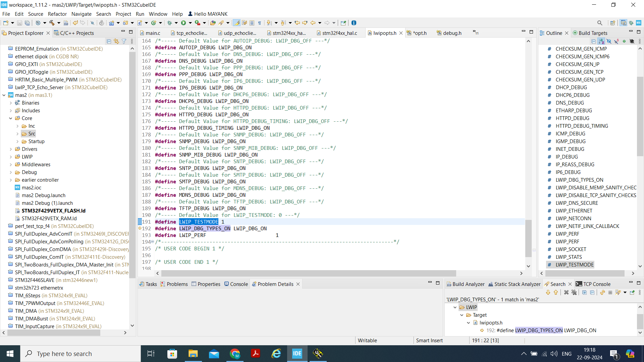This screenshot has width=644, height=362.
Task: Open a new C/C++ wizard from the toolbar
Action: 112,23
